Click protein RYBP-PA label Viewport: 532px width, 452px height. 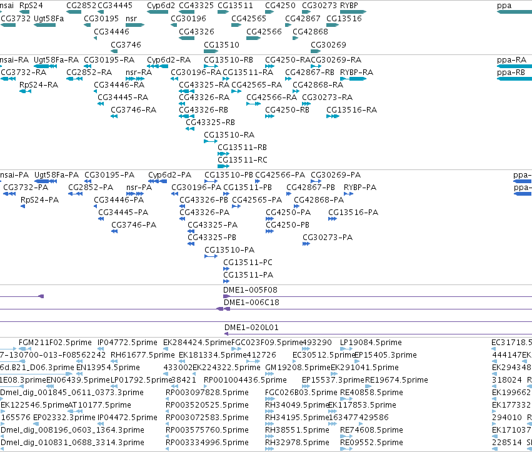(x=360, y=188)
